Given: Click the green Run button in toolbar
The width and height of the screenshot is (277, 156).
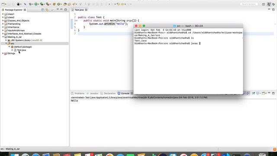Looking at the screenshot, I should pos(36,4).
